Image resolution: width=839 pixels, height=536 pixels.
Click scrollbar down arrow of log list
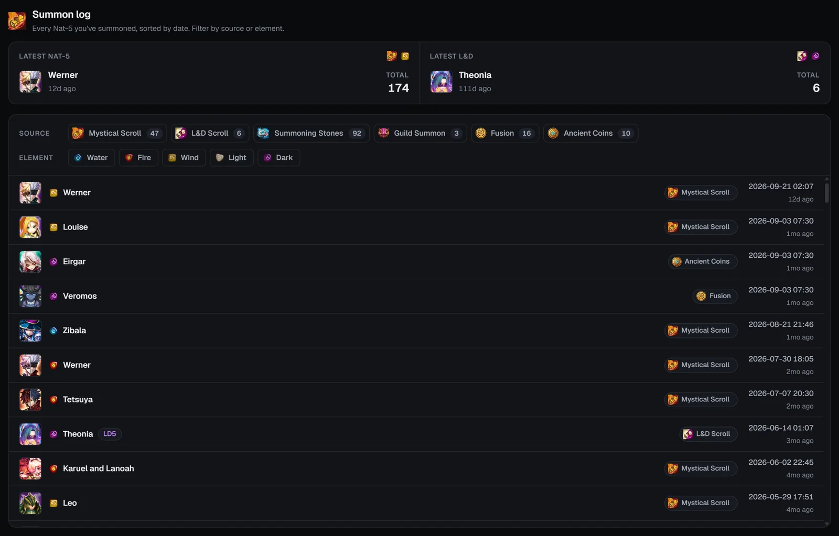click(827, 524)
